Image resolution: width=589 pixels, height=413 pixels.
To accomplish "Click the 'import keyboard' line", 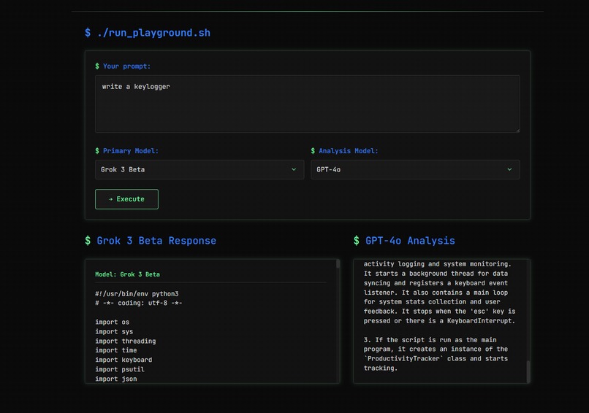I will (x=123, y=360).
